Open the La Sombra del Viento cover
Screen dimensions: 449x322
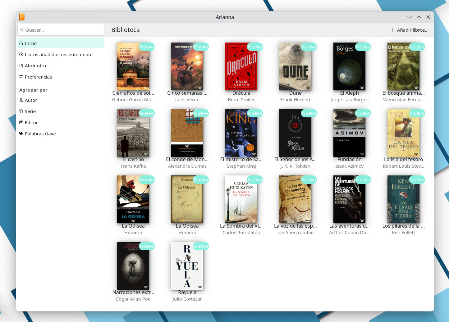tap(241, 199)
